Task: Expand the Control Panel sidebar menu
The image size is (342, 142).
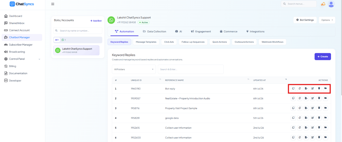Action: pyautogui.click(x=23, y=59)
